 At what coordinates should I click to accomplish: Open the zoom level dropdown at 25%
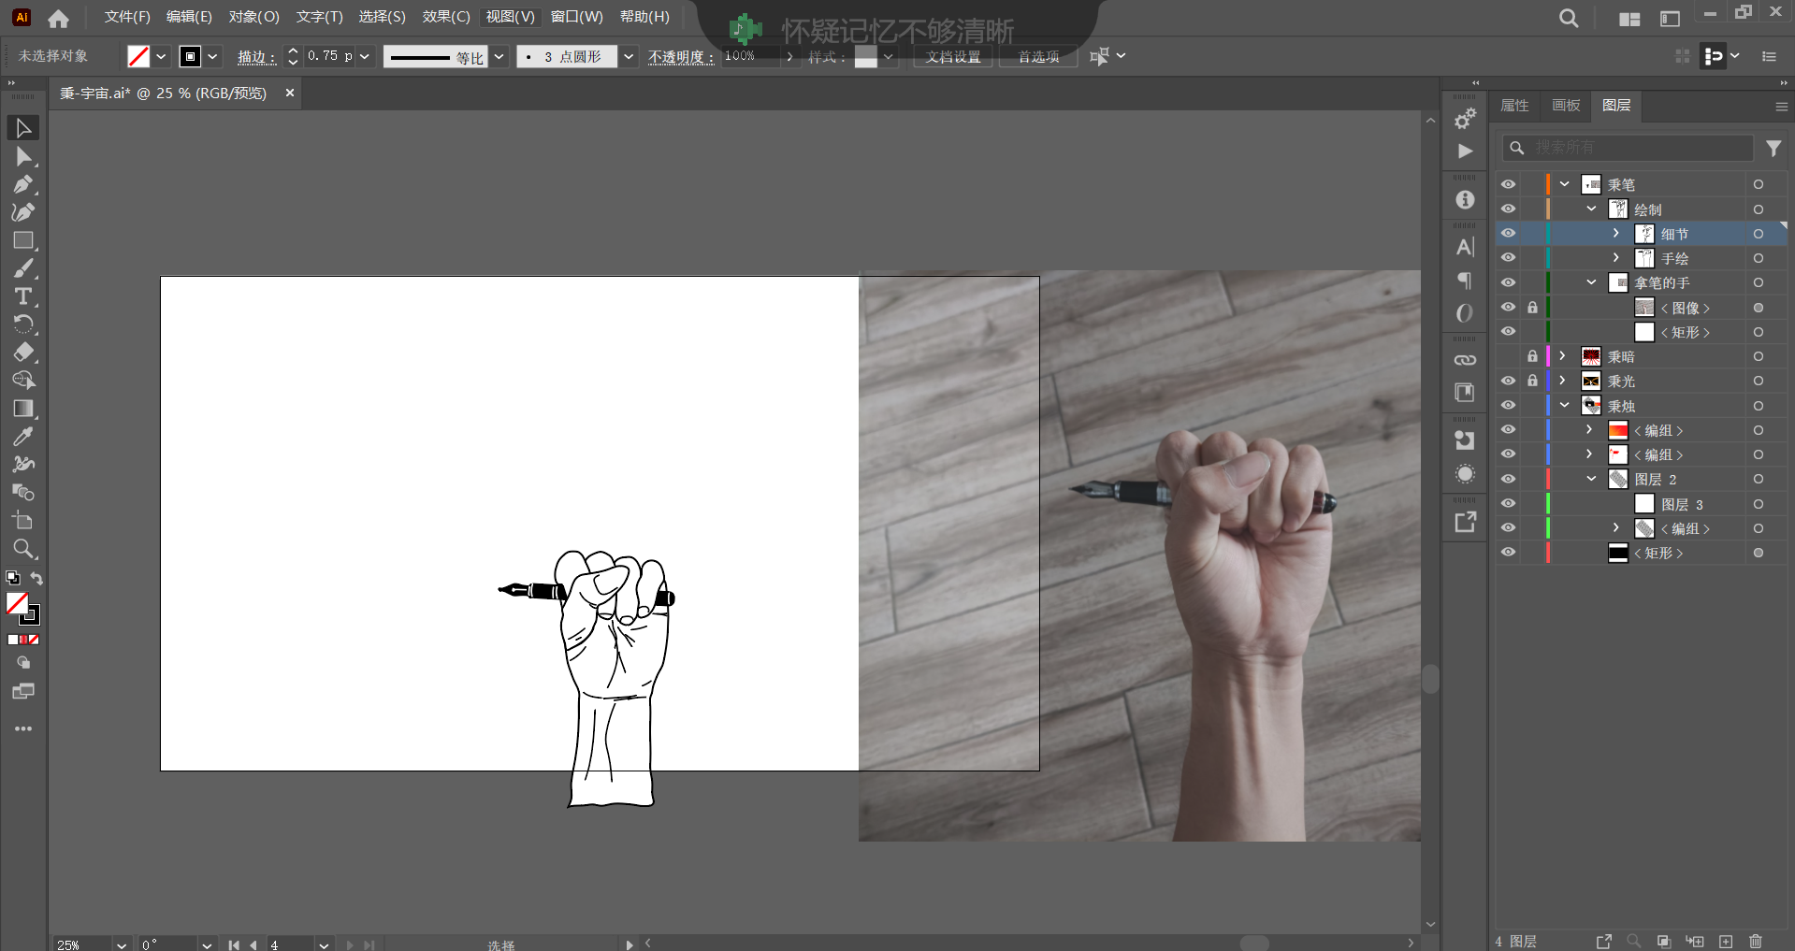121,944
